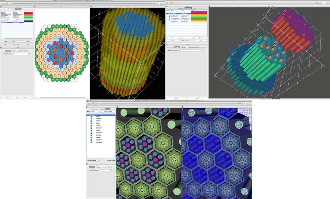Viewport: 330px width, 199px height.
Task: Toggle LowerReflector checkbox in top-right window
Action: pyautogui.click(x=170, y=20)
